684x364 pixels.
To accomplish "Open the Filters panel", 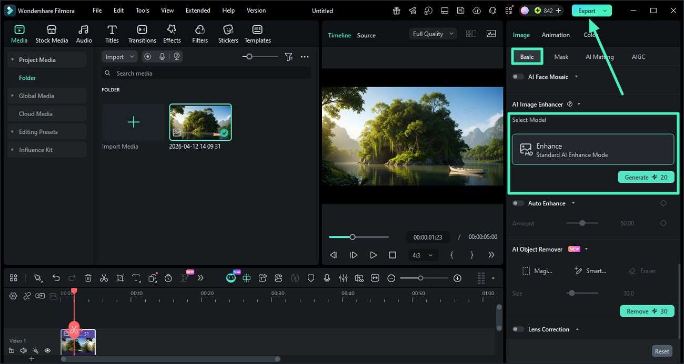I will click(x=200, y=33).
